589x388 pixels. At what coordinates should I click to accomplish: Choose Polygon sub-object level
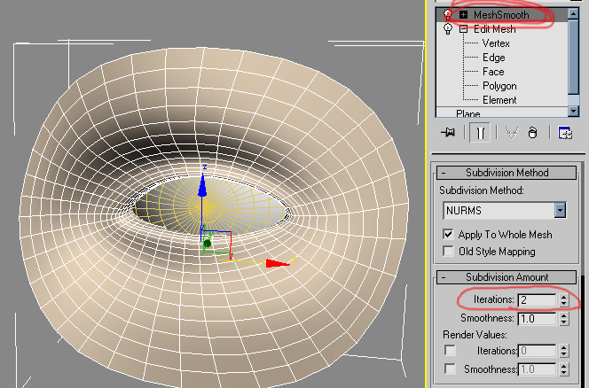[x=499, y=86]
